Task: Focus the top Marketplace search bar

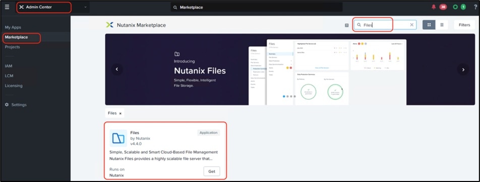Action: click(x=257, y=8)
